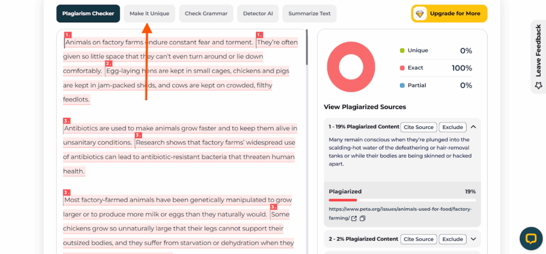
Task: Click the text panel vertical scrollbar
Action: (307, 48)
